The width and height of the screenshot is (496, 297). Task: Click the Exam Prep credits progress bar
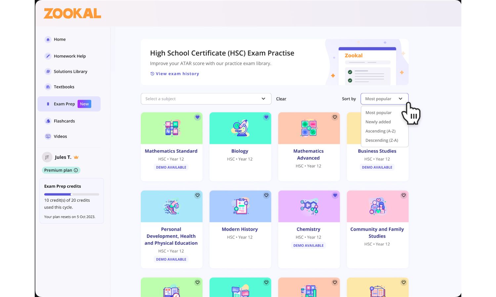click(71, 194)
